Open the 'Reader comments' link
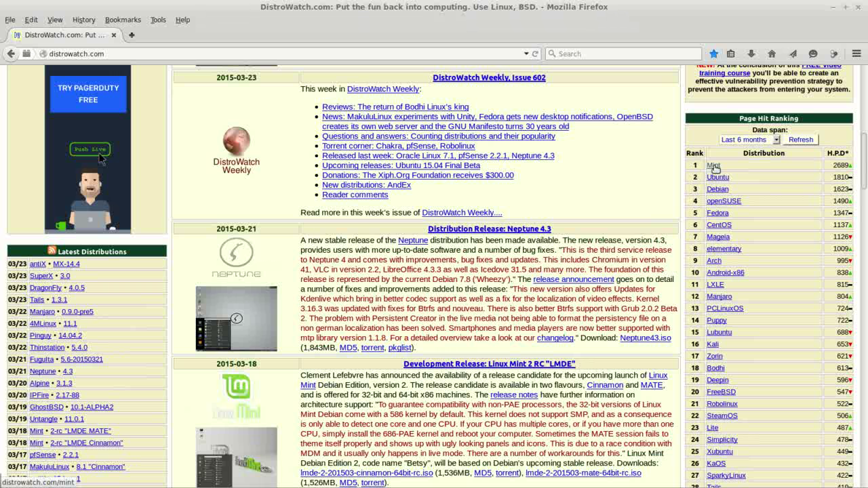868x488 pixels. click(355, 195)
